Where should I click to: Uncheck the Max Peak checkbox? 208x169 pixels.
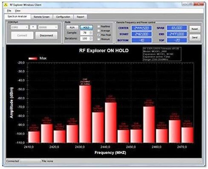tap(98, 35)
